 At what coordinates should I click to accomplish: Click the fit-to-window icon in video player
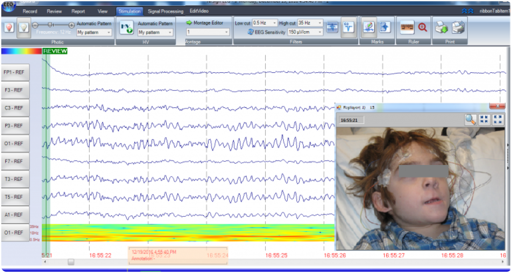click(x=484, y=120)
